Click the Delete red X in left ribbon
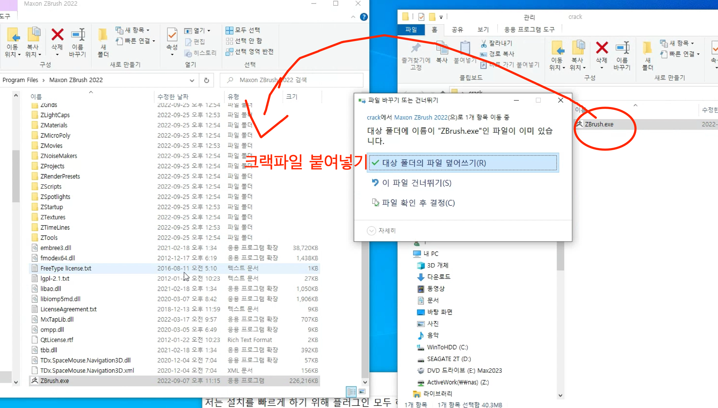718x408 pixels. pyautogui.click(x=57, y=35)
